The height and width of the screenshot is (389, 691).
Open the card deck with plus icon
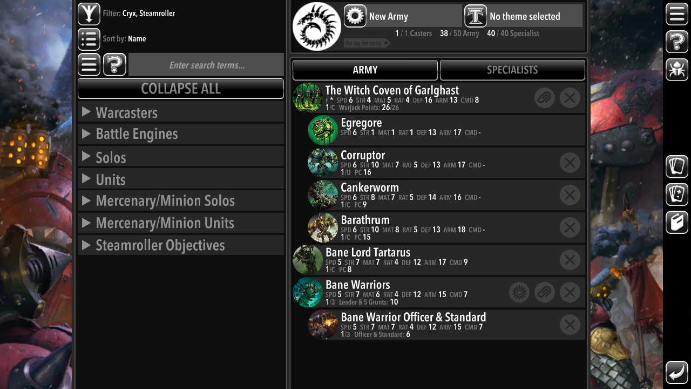pos(677,194)
